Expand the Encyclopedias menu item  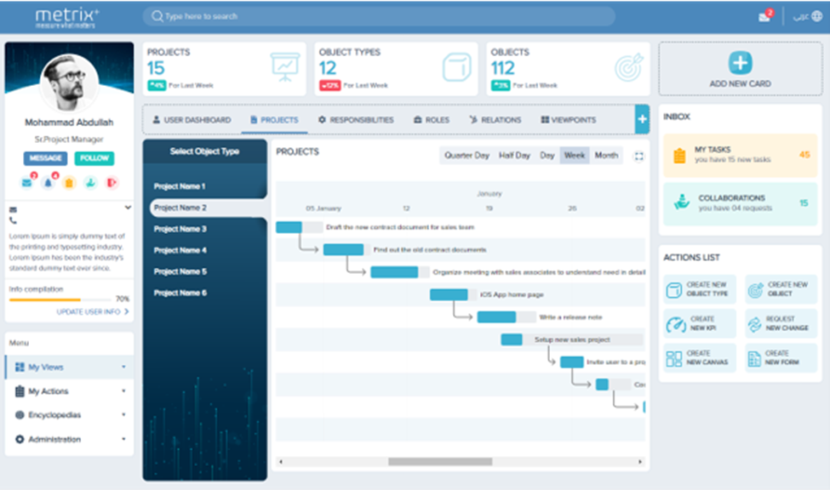69,415
